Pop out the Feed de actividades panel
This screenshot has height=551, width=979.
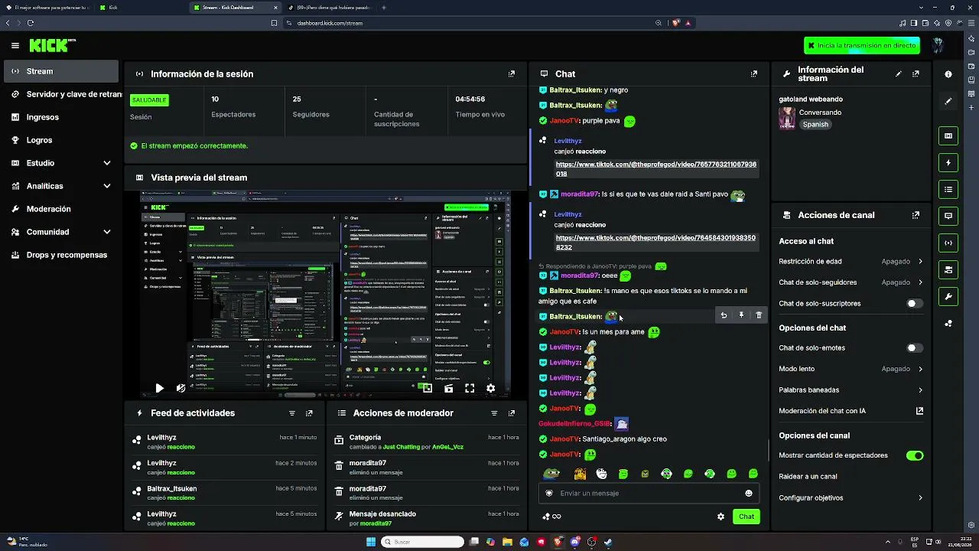[309, 413]
